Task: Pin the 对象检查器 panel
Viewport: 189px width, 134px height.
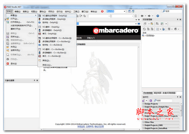Action: (34, 80)
